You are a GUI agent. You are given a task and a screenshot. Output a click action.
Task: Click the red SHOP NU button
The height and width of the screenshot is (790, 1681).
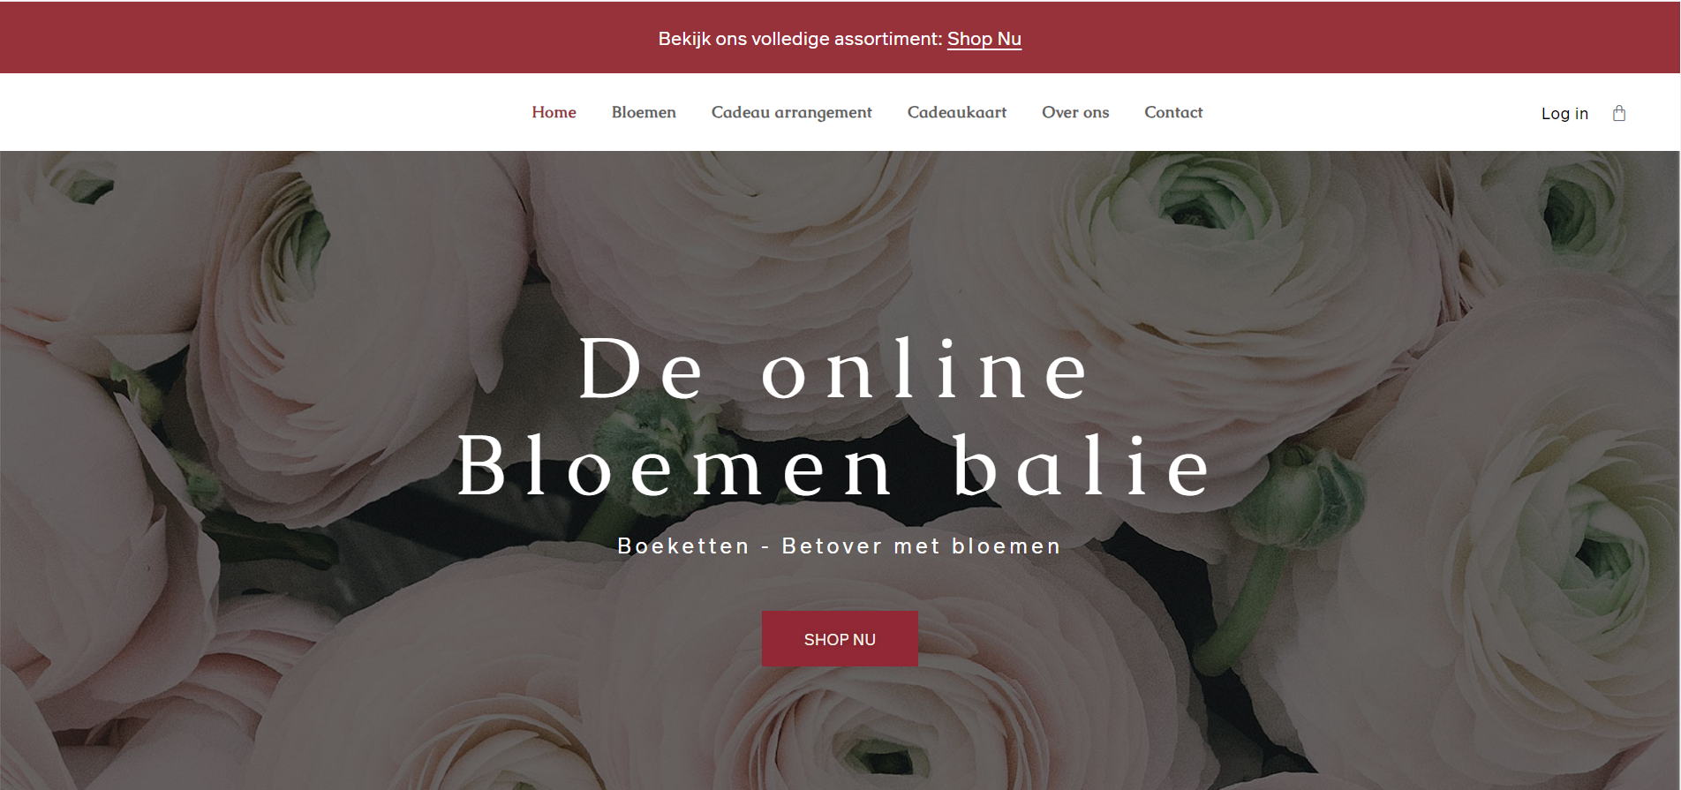point(840,639)
